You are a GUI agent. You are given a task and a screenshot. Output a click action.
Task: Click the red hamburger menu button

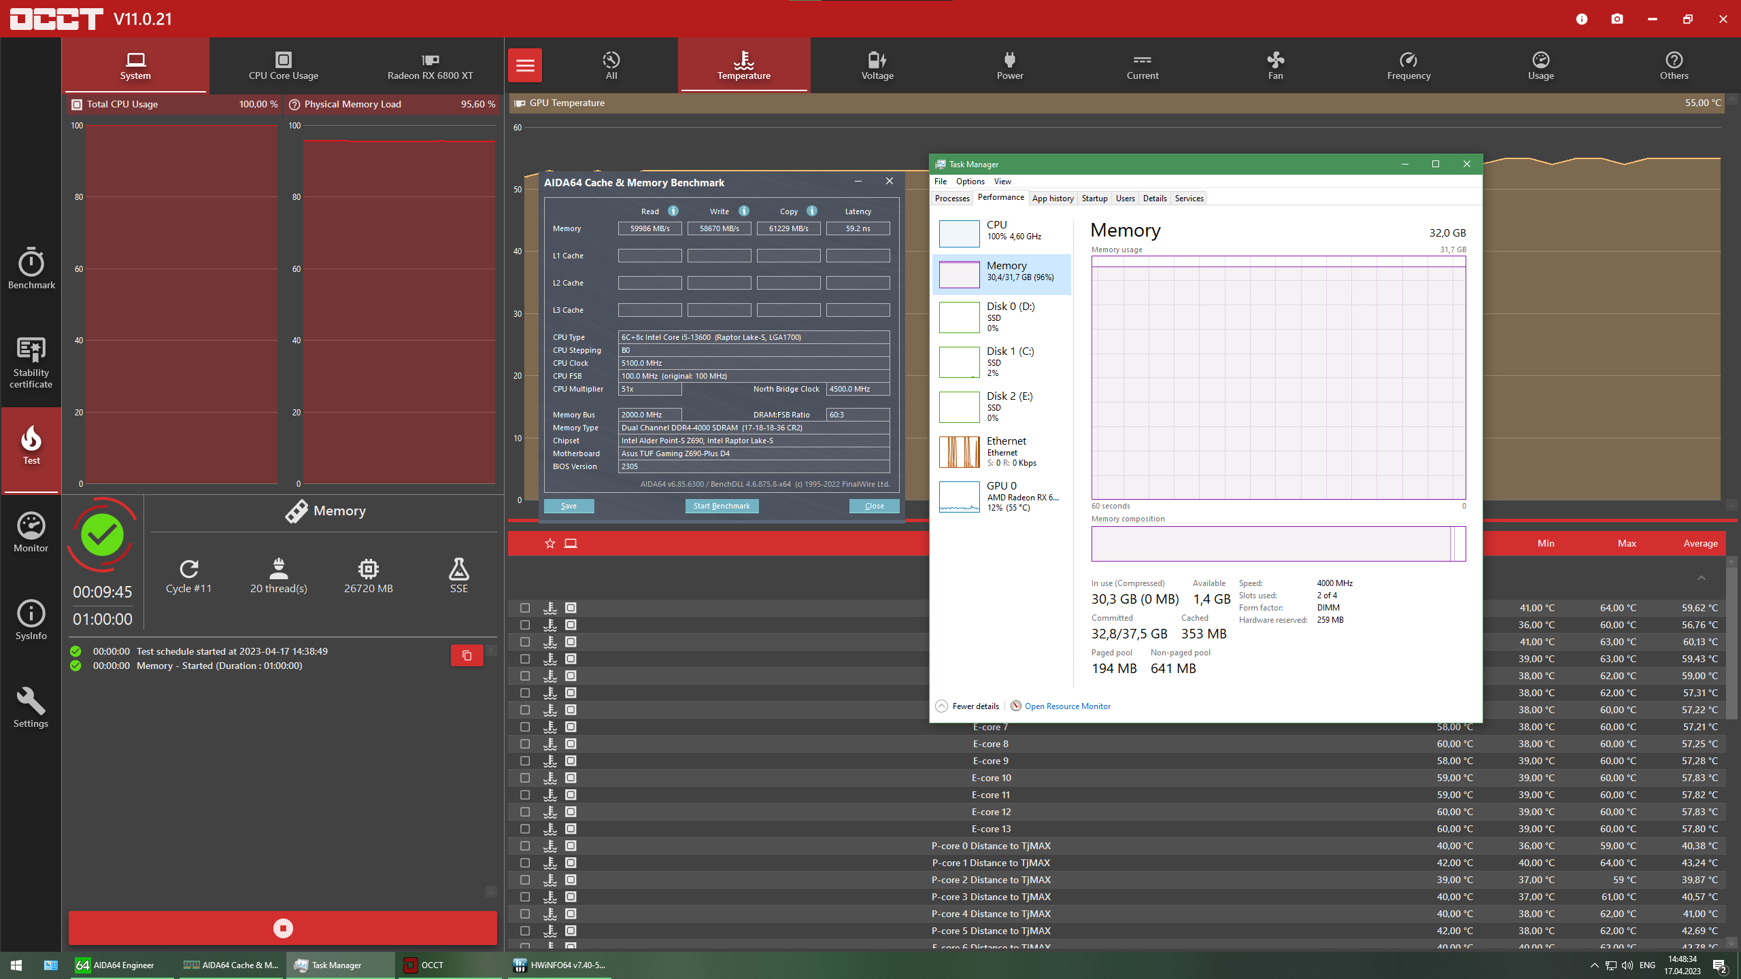[524, 65]
